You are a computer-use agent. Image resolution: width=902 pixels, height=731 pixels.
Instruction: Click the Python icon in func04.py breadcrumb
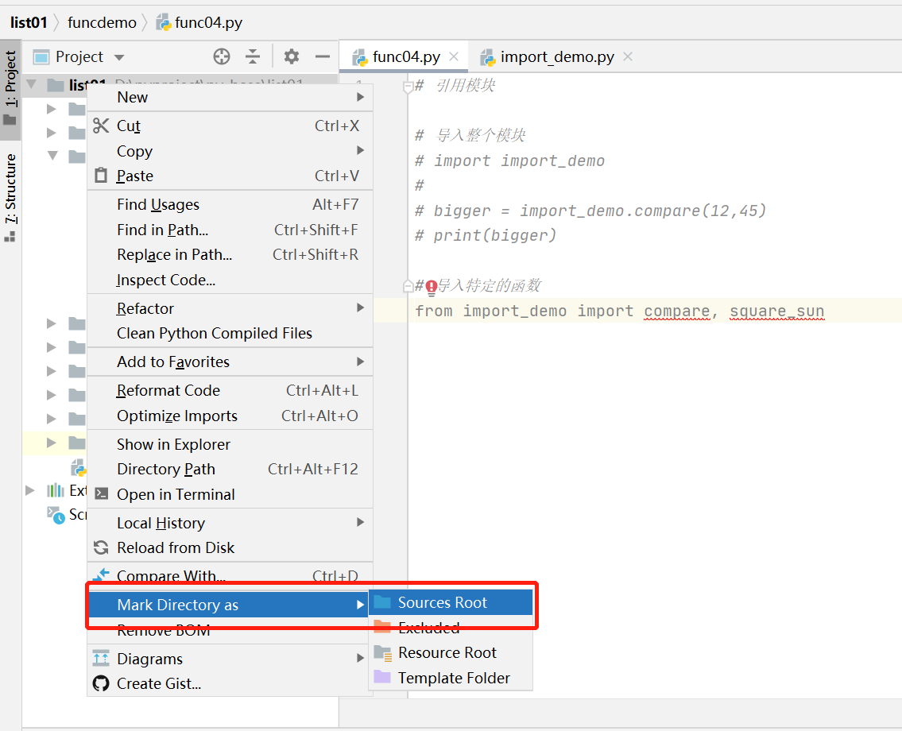point(164,22)
